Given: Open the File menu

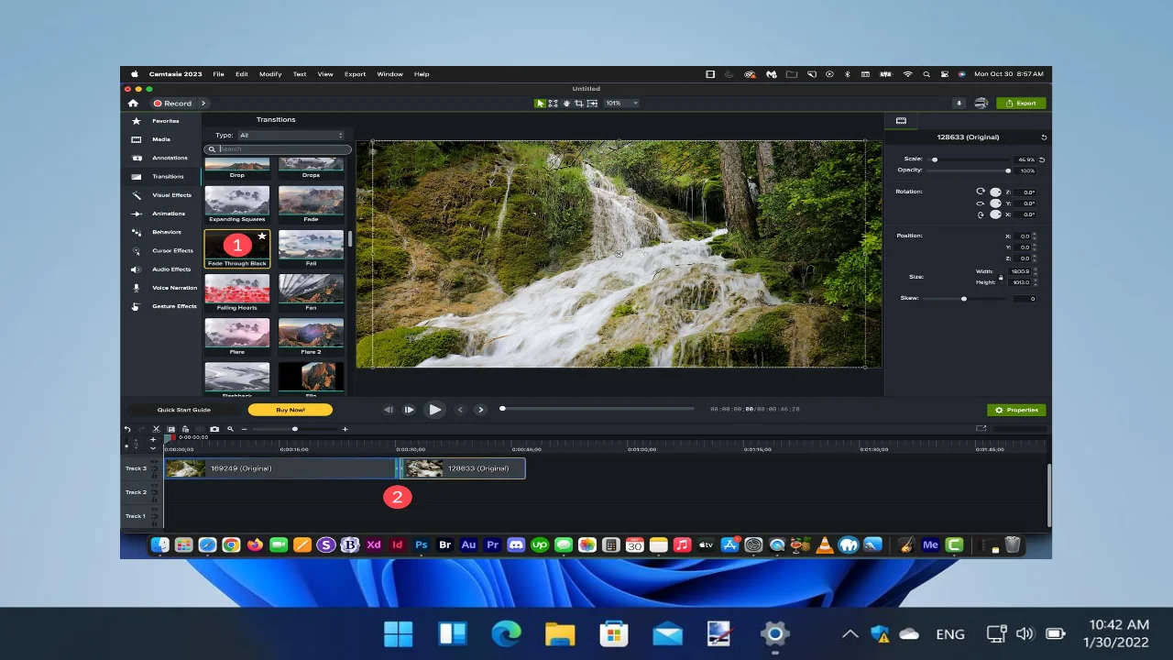Looking at the screenshot, I should coord(218,74).
